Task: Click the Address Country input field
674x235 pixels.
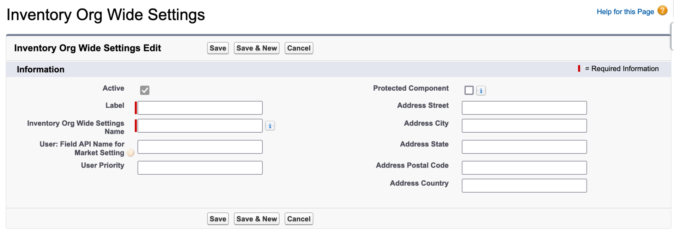Action: pos(524,186)
